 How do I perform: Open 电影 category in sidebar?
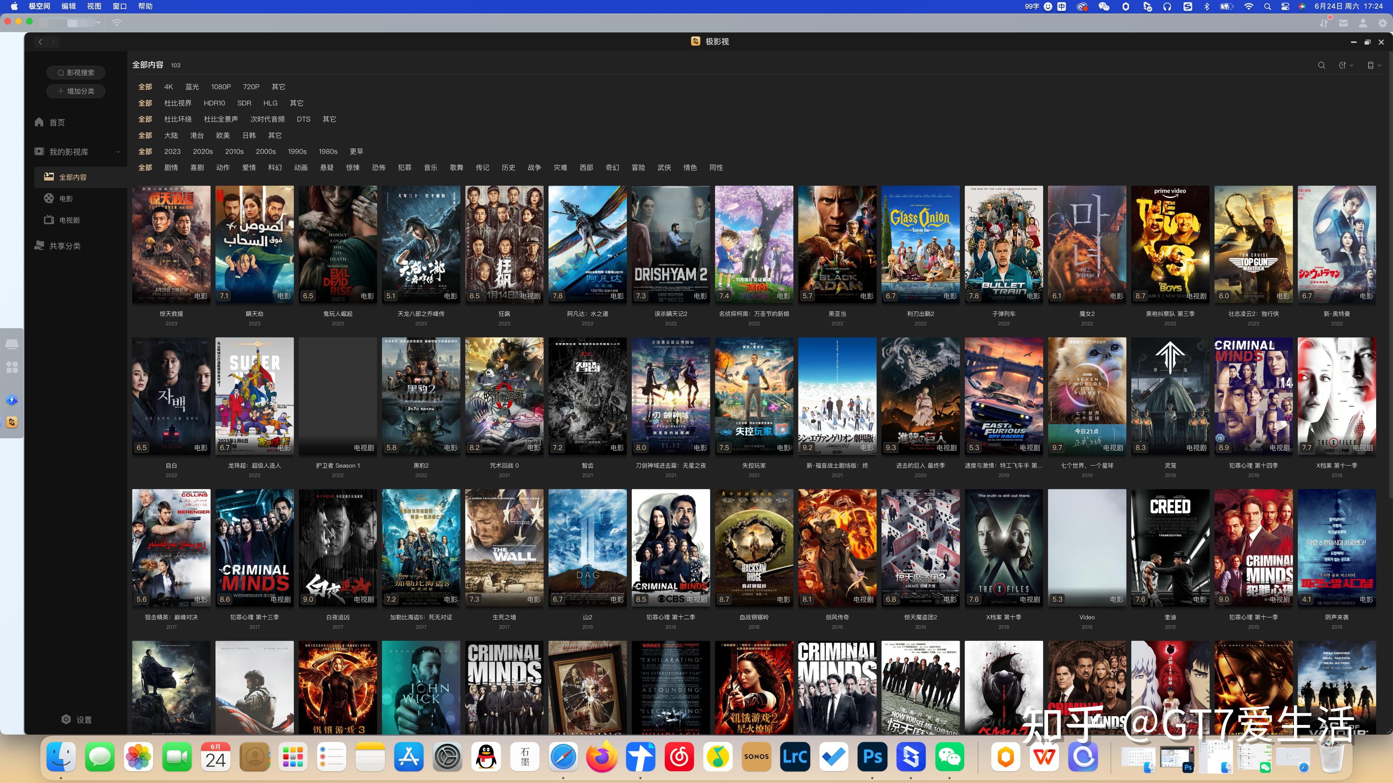pyautogui.click(x=66, y=198)
